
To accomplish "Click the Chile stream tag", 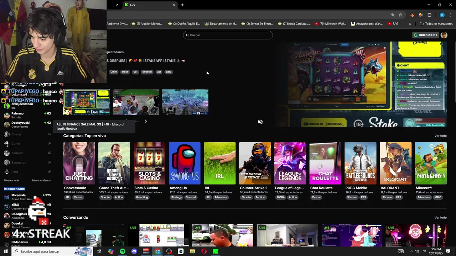I will [x=113, y=72].
